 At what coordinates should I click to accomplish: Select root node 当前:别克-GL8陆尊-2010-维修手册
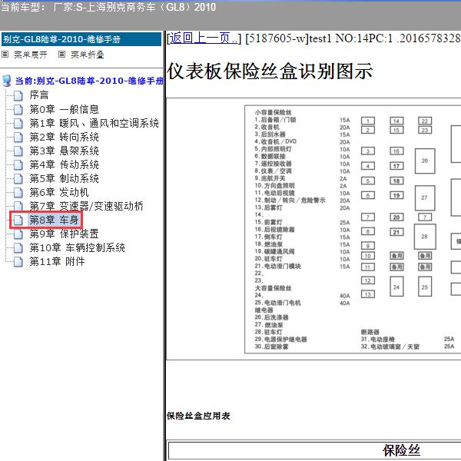click(89, 81)
